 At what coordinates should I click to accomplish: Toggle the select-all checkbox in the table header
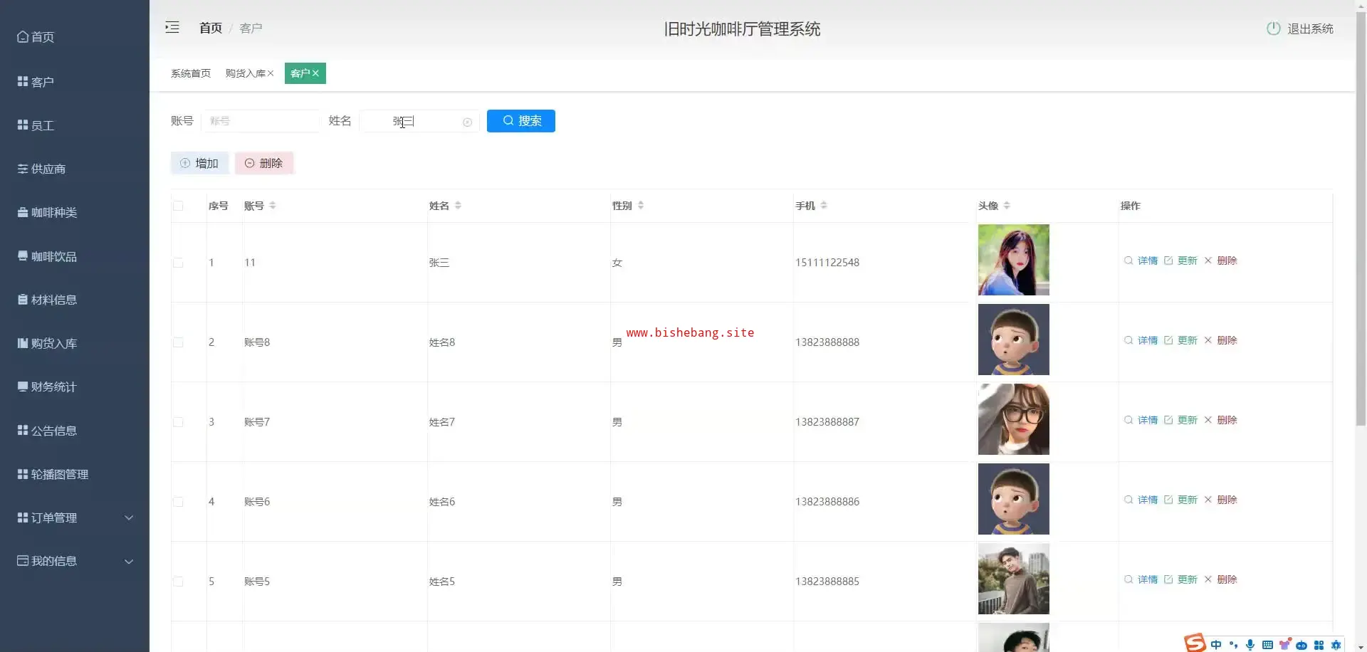point(178,206)
